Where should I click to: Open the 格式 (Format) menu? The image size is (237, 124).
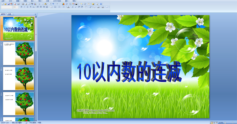(40, 1)
